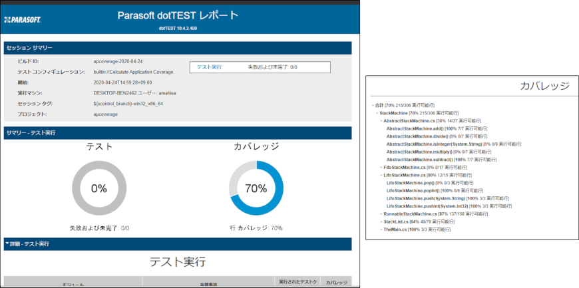
Task: Click the large テスト実行 details heading
Action: pos(178,262)
